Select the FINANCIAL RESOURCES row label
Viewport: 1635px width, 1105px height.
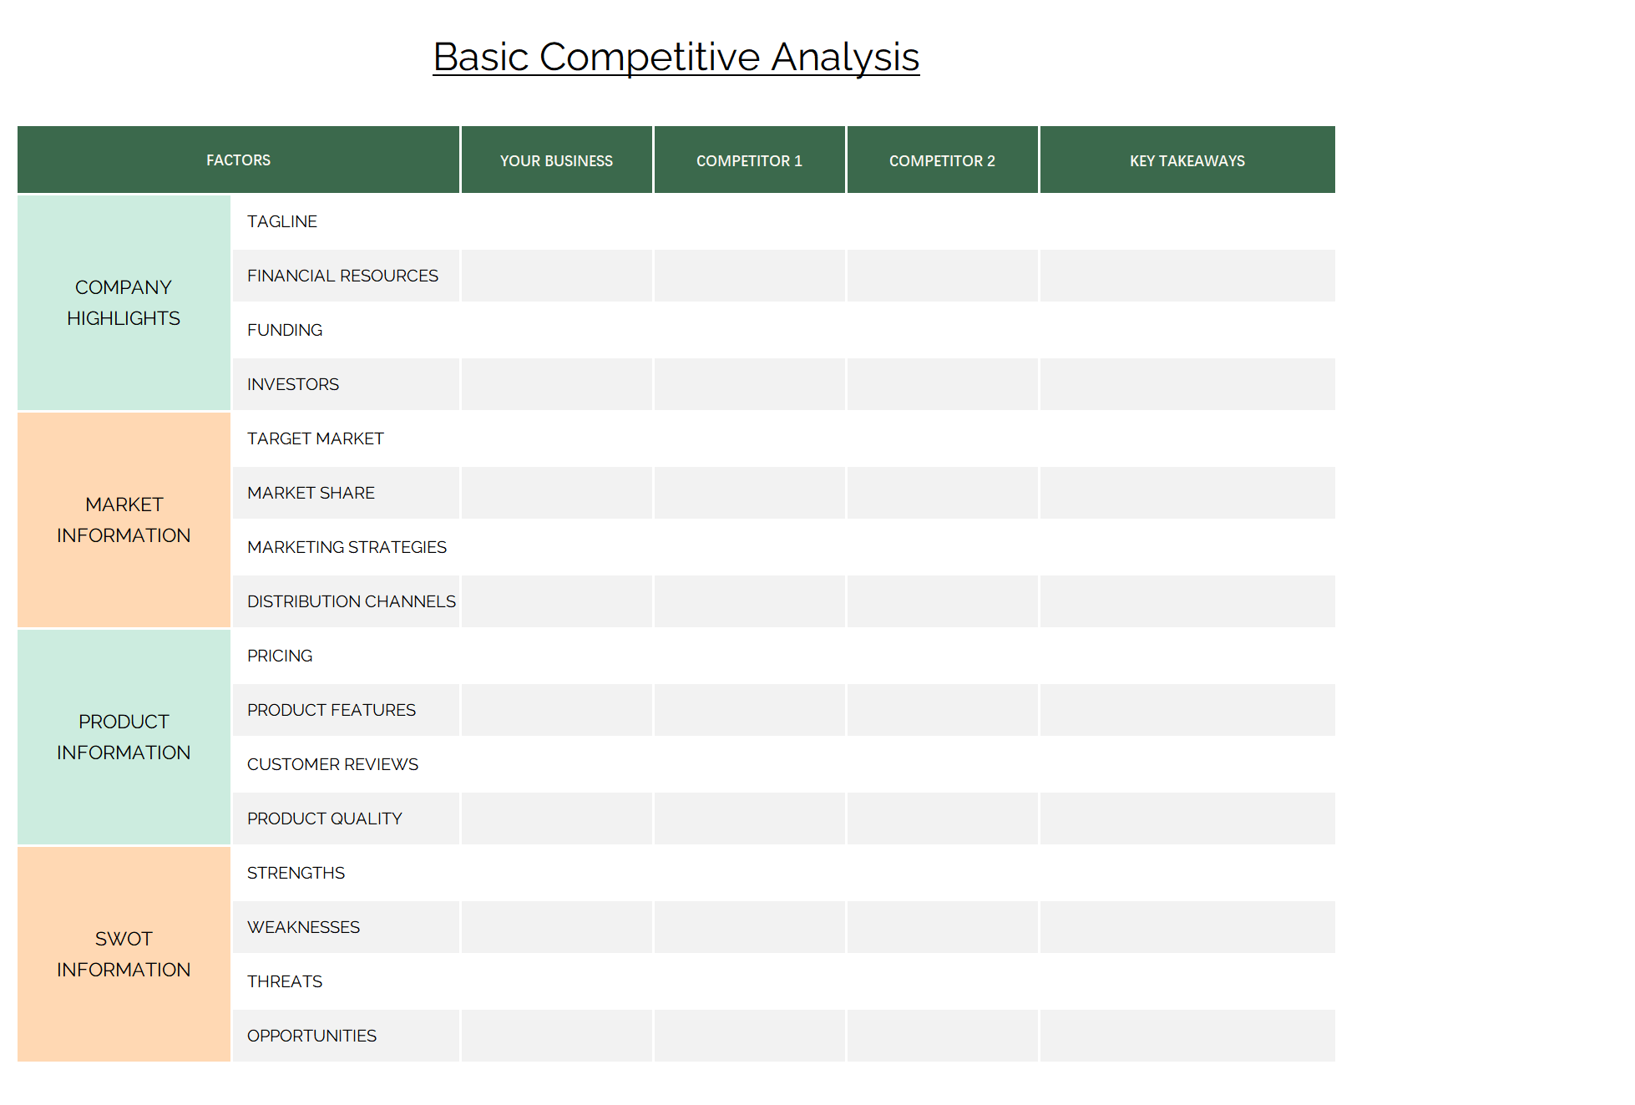pos(342,276)
